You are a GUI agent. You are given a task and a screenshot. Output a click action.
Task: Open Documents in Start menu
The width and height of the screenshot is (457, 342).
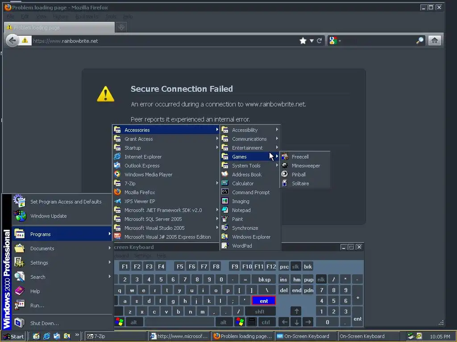pyautogui.click(x=62, y=248)
